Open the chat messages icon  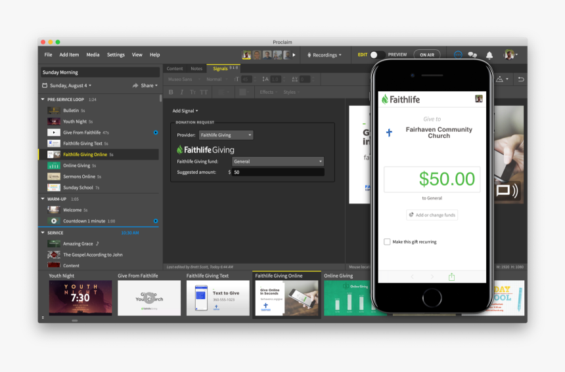472,54
